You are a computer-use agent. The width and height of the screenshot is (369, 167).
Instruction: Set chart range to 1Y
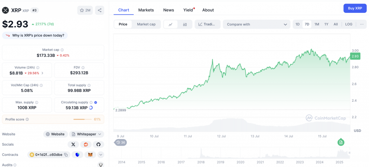(x=326, y=24)
